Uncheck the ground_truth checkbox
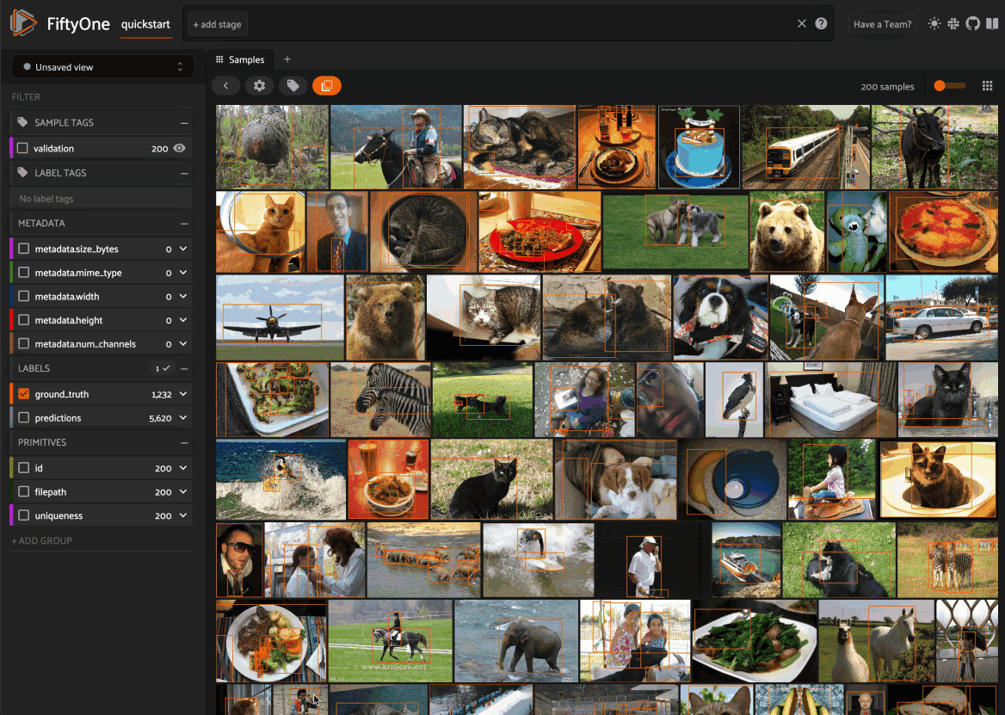 tap(23, 394)
